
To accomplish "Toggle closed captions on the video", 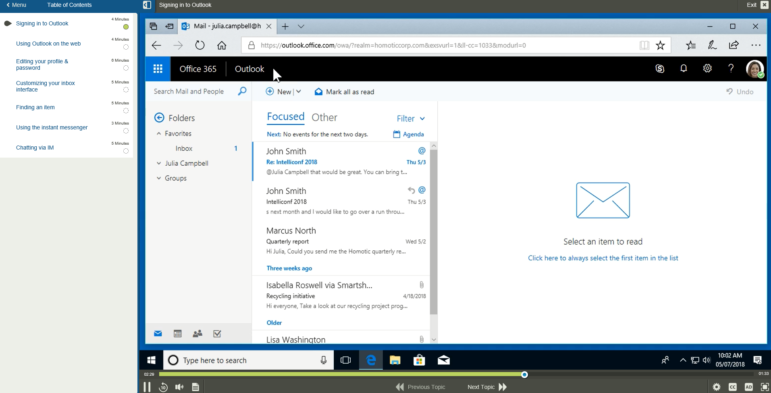I will [732, 387].
